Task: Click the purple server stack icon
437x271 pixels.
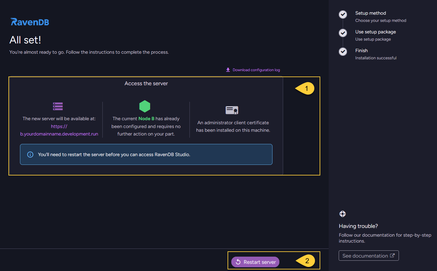Action: pyautogui.click(x=58, y=106)
